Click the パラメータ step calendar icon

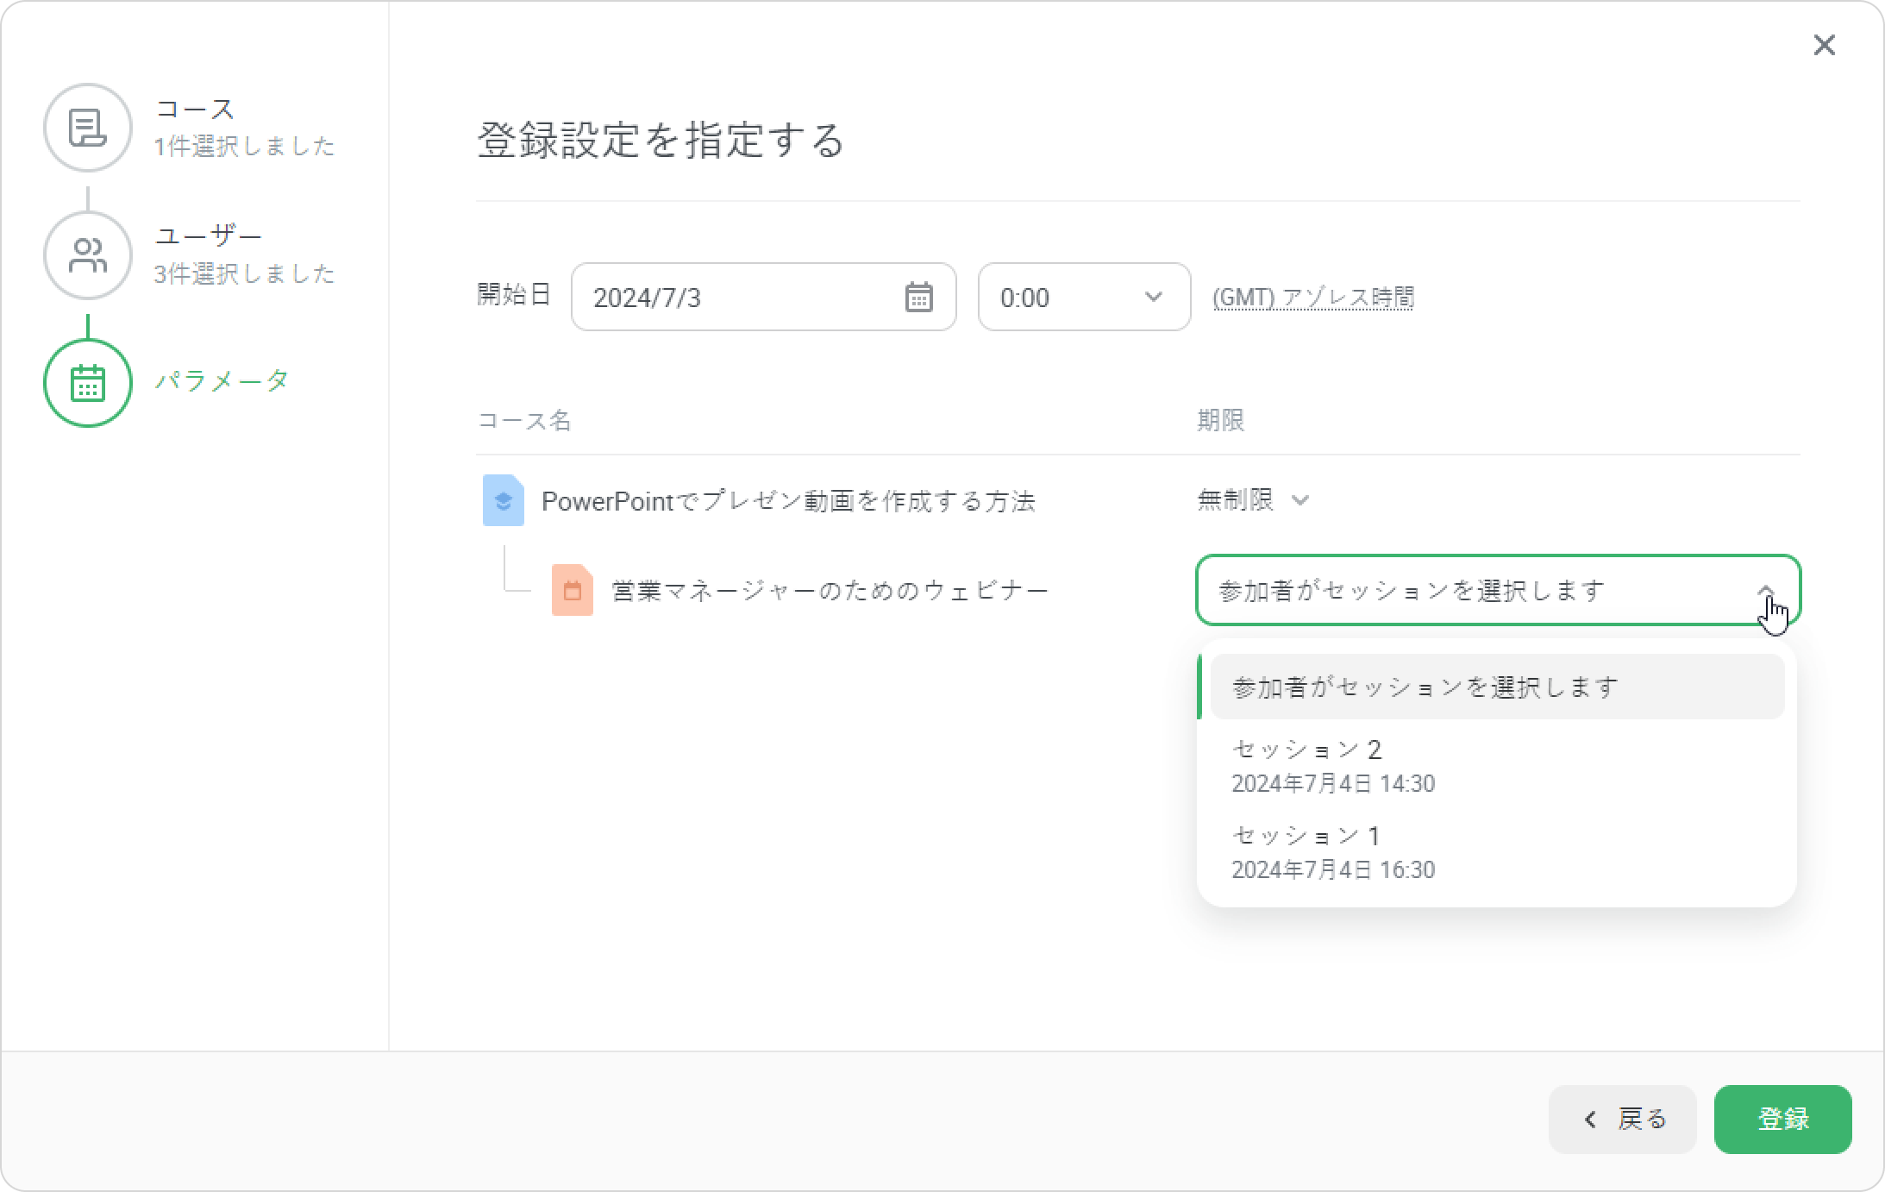point(88,383)
